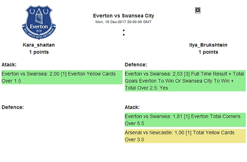247x162 pixels.
Task: Open Kara_shaitan's profile name
Action: coord(39,45)
